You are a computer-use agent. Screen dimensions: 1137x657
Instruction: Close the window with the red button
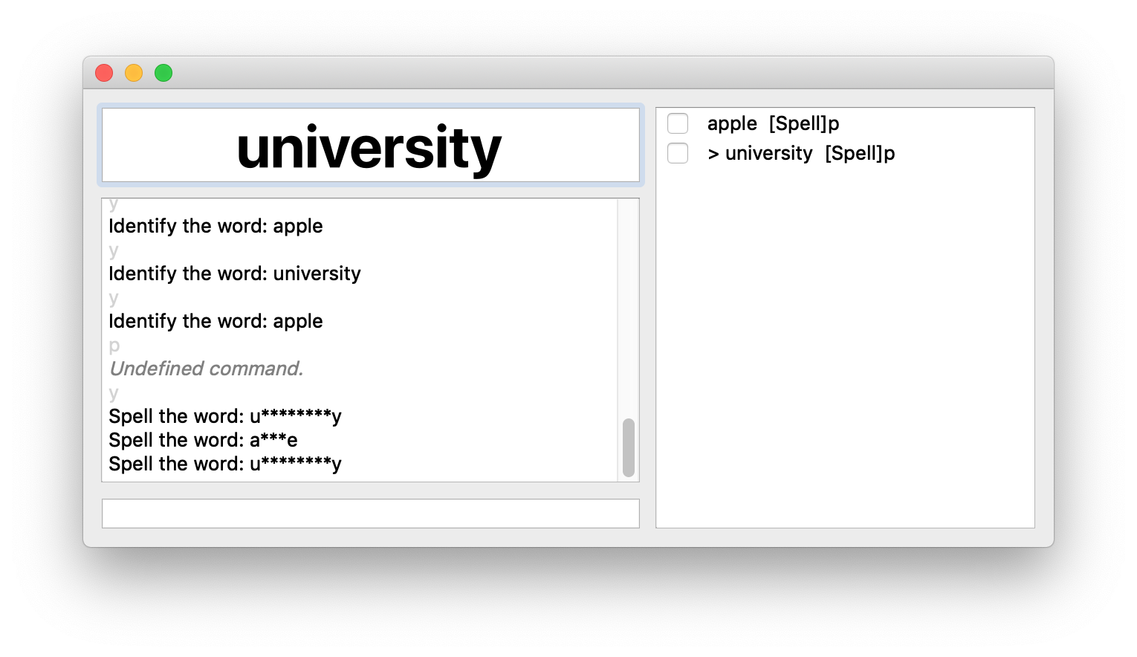tap(104, 73)
